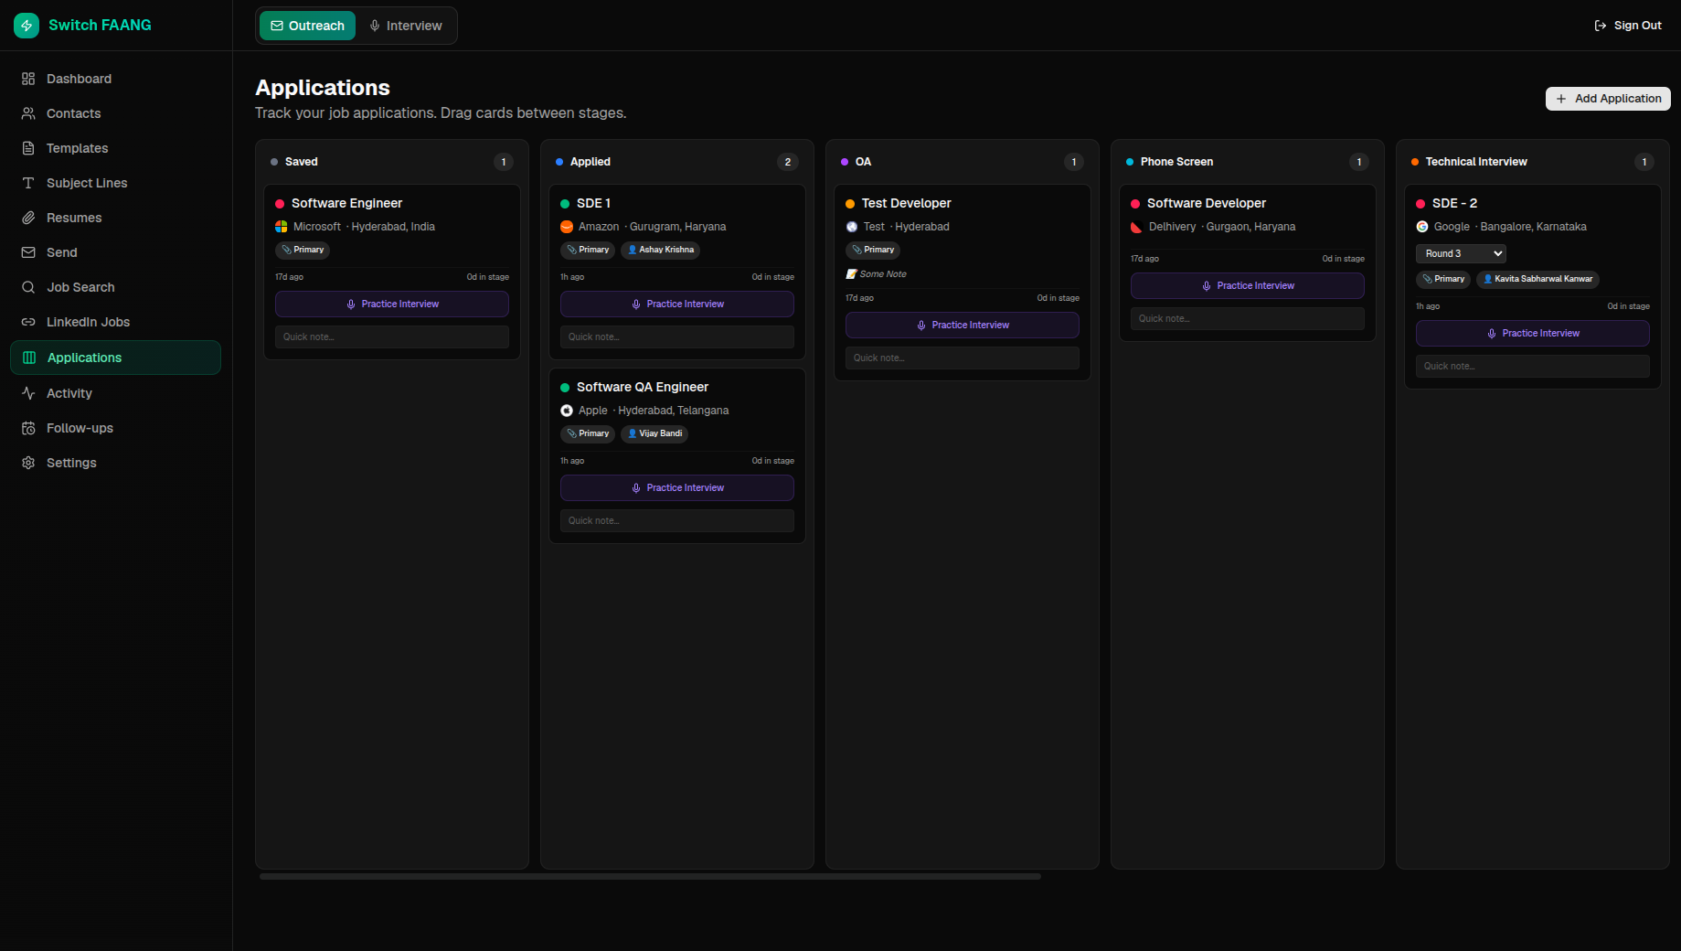Open Activity page
The image size is (1681, 951).
click(x=115, y=393)
